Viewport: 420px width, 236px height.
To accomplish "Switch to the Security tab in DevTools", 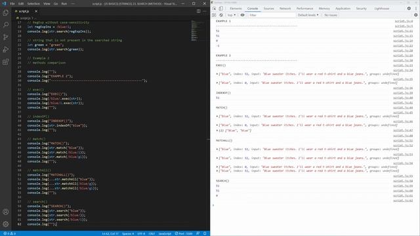I will tap(361, 9).
